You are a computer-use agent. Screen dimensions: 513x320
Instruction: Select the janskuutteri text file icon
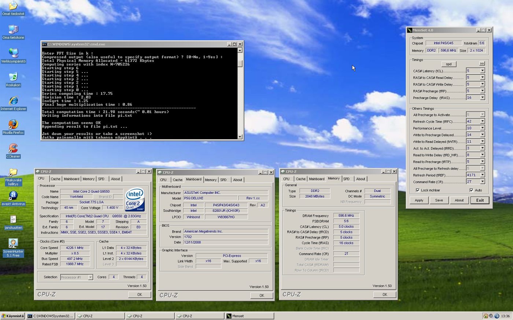click(x=13, y=219)
